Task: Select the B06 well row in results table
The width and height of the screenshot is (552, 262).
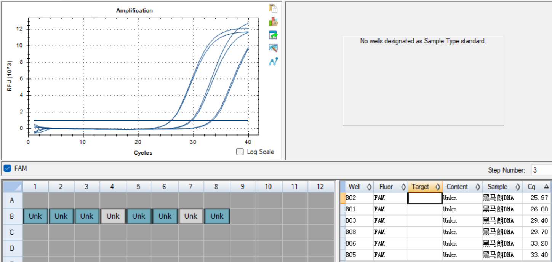Action: [x=446, y=243]
